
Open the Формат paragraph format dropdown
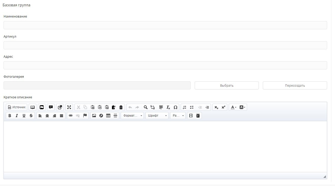132,116
